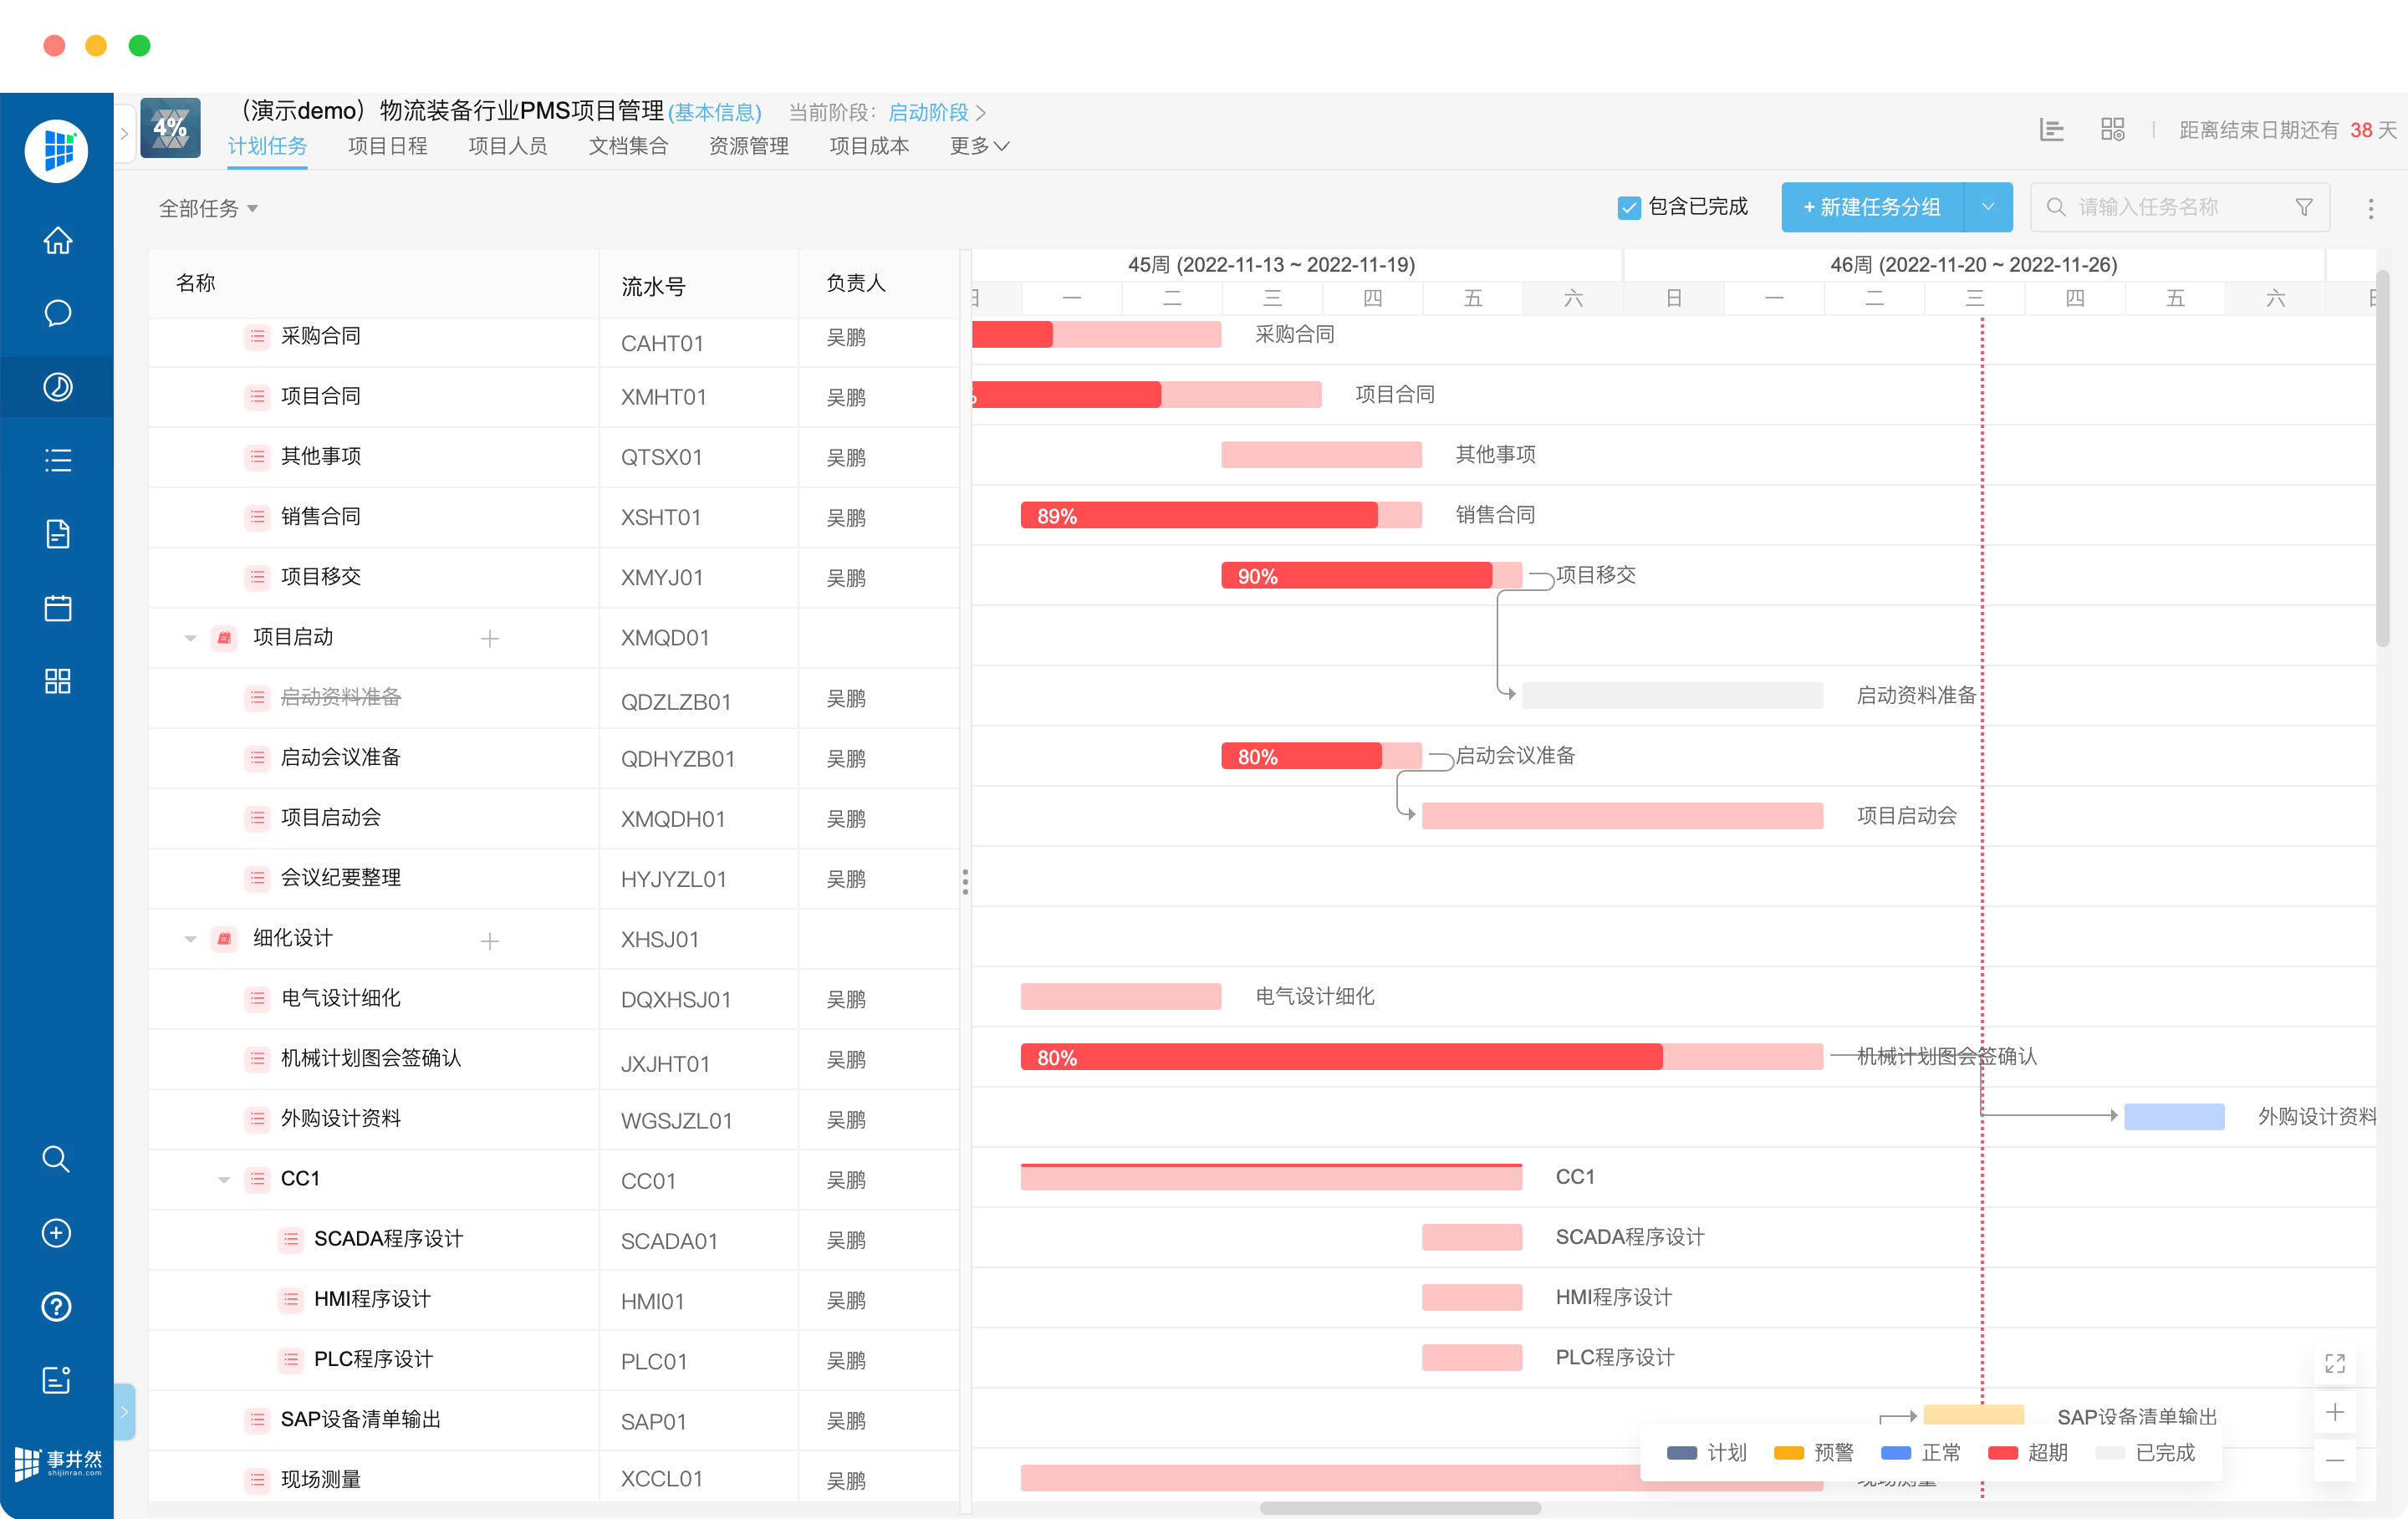Open the 基本信息 link
2408x1519 pixels.
coord(714,112)
